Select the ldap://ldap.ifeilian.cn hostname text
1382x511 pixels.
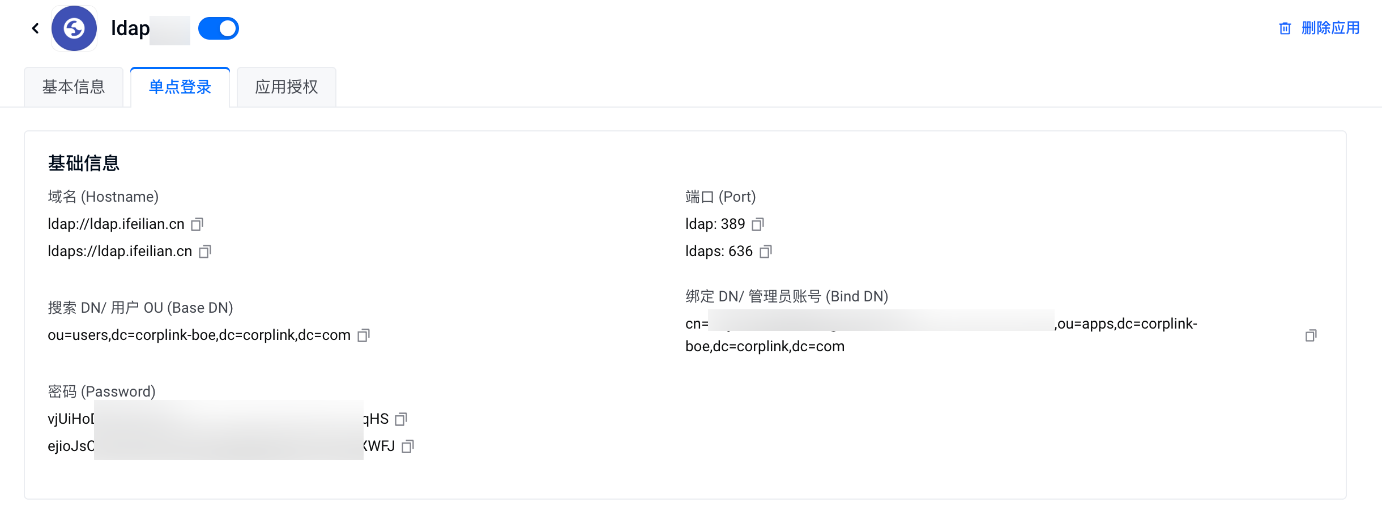pos(116,224)
